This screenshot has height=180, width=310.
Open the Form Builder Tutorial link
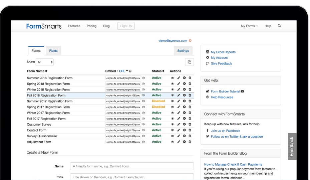point(225,92)
